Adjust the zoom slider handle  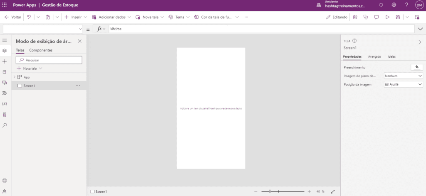(270, 191)
